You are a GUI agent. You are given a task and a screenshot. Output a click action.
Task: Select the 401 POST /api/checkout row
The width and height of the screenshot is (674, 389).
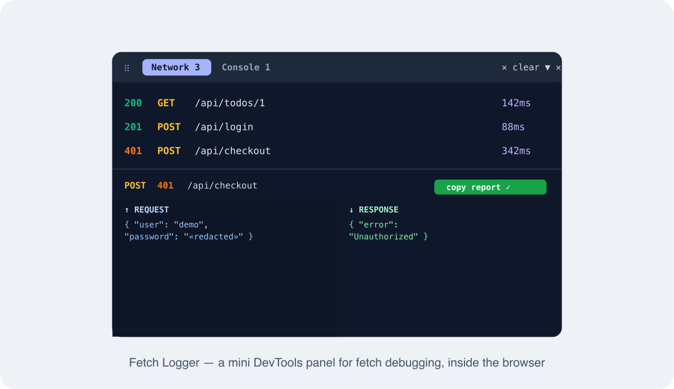337,151
